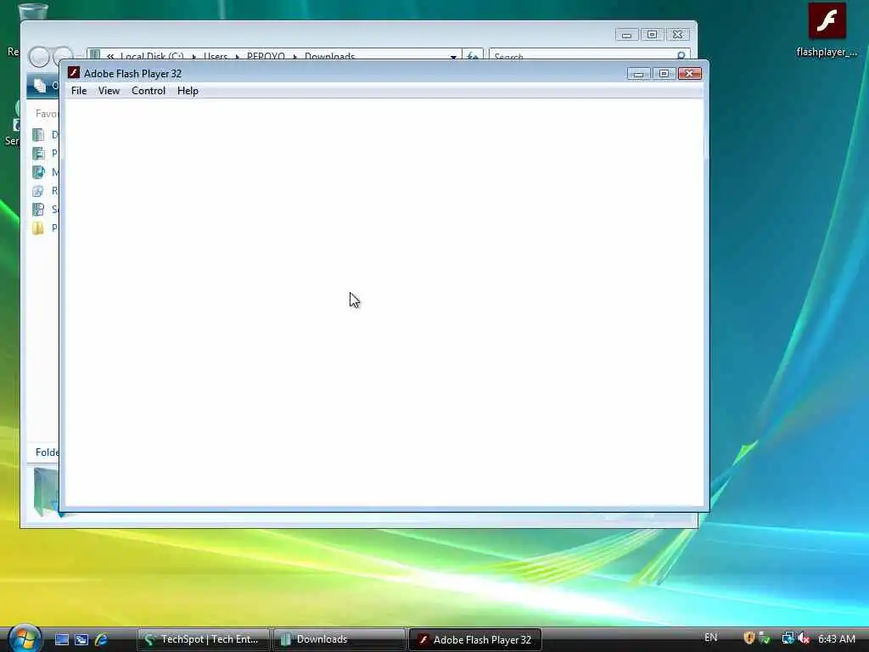Open the Help menu in Flash Player

(x=188, y=91)
